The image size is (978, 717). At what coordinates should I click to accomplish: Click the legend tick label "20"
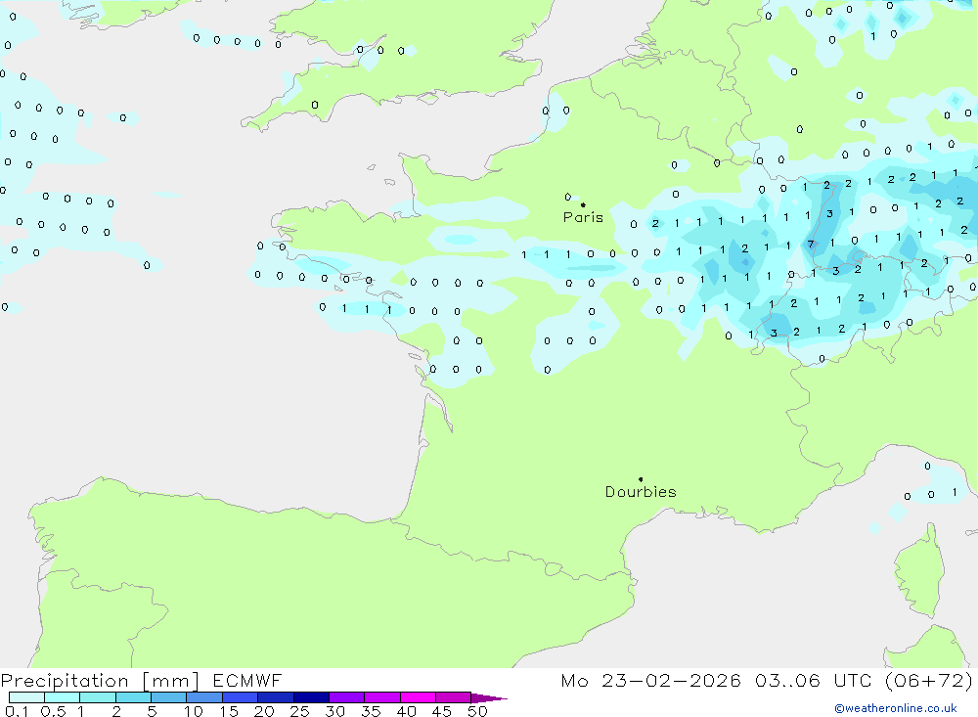(264, 711)
